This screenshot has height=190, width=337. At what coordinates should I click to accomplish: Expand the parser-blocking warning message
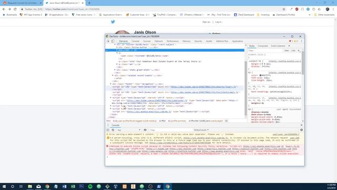tap(111, 138)
